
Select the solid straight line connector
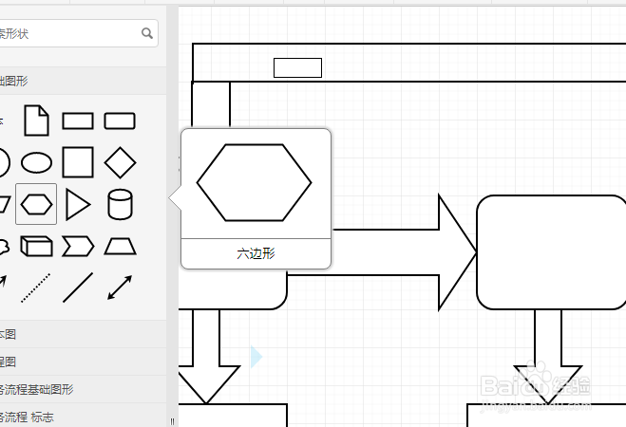pos(78,288)
